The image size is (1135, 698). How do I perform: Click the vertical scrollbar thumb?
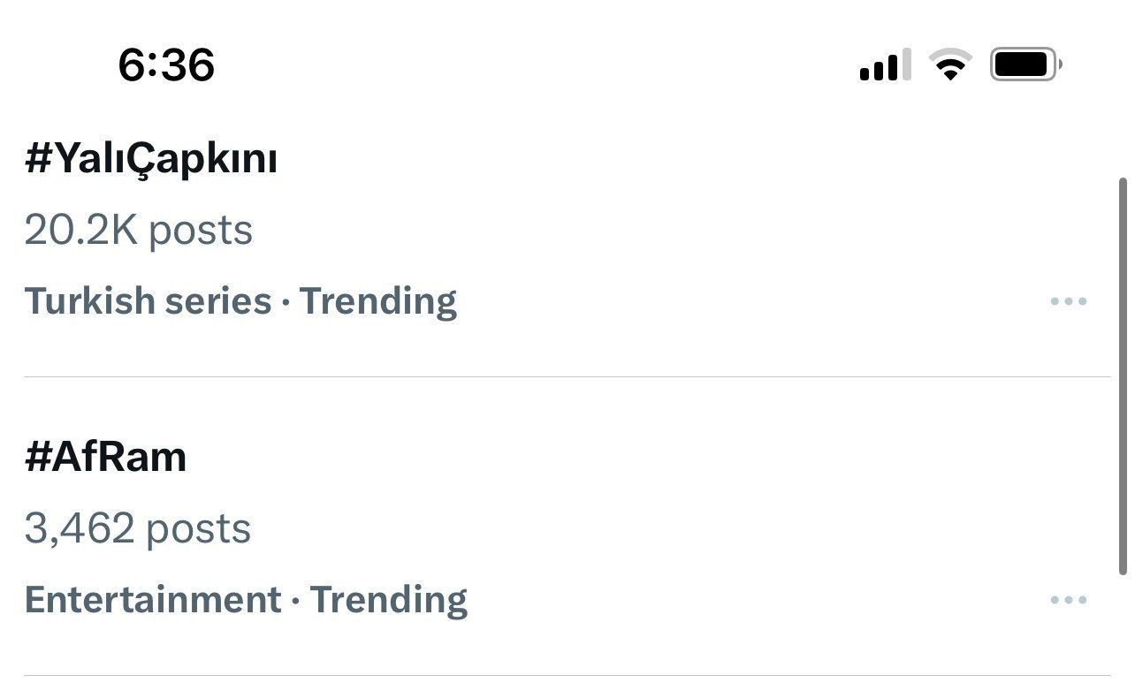coord(1123,376)
